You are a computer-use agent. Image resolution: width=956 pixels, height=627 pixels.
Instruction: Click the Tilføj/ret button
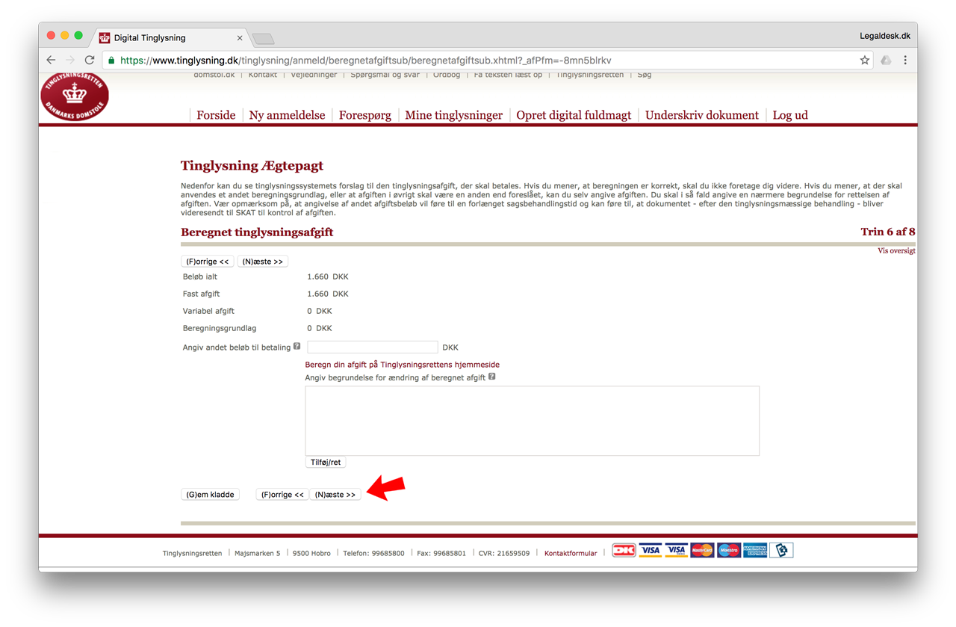coord(326,462)
